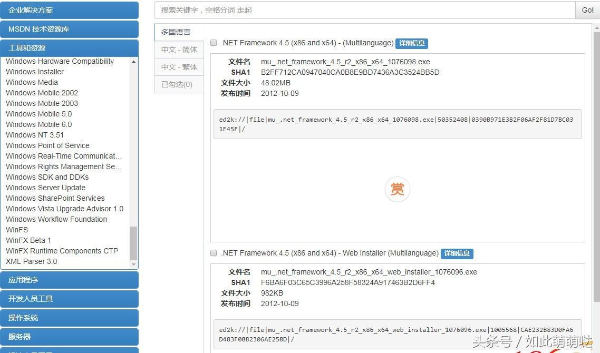Image resolution: width=600 pixels, height=353 pixels.
Task: Select Windows Mobile 5.0
Action: 38,114
